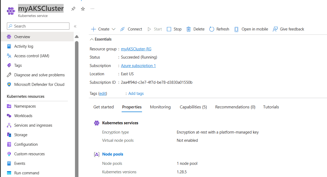
Task: Click the Events sidebar icon
Action: point(9,163)
